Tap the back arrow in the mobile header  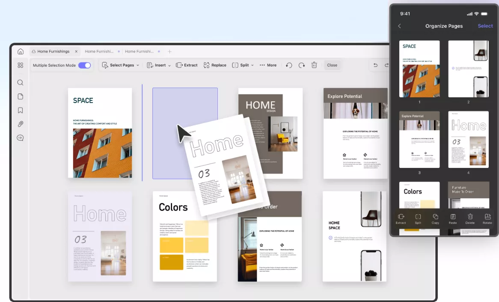coord(400,26)
